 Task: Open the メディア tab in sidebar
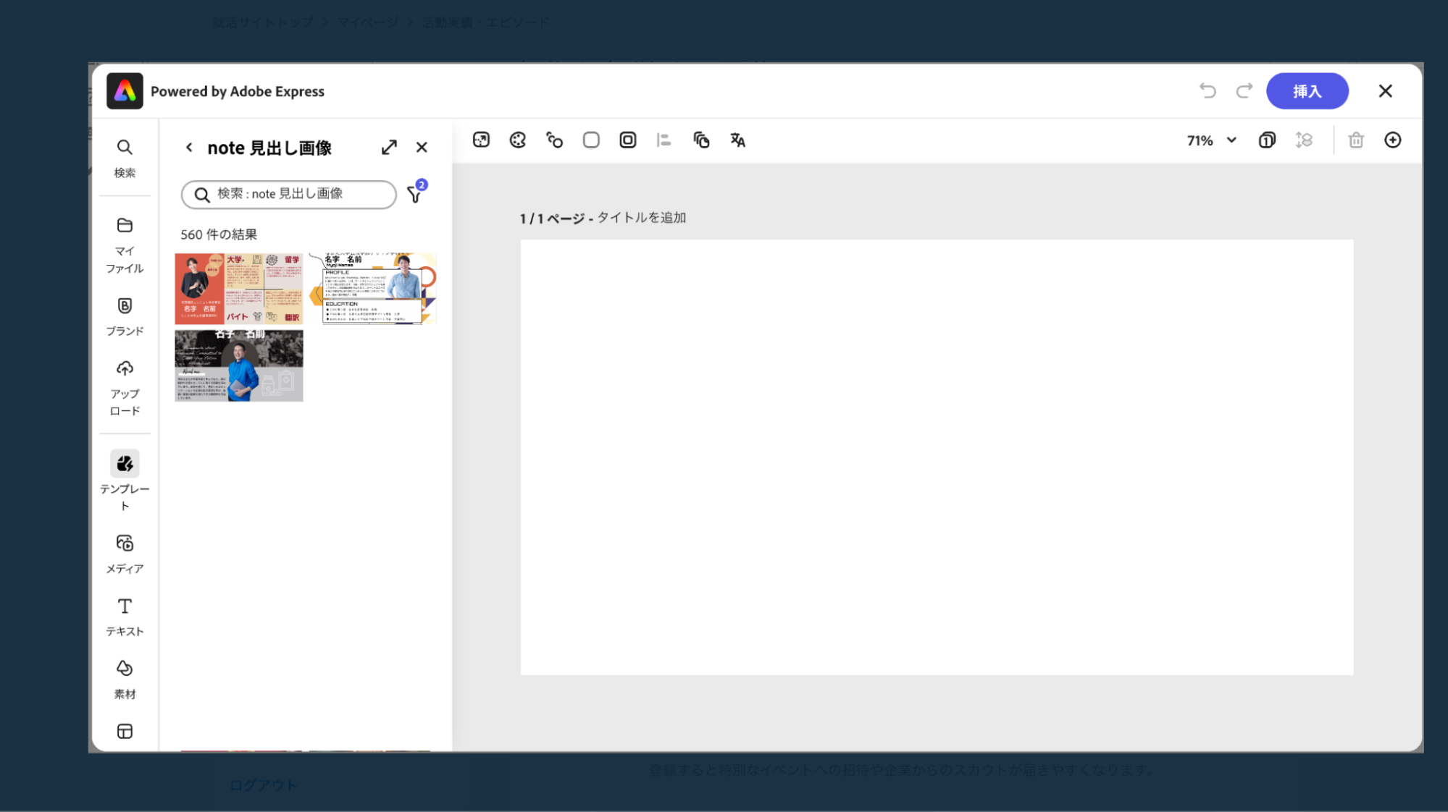coord(125,554)
